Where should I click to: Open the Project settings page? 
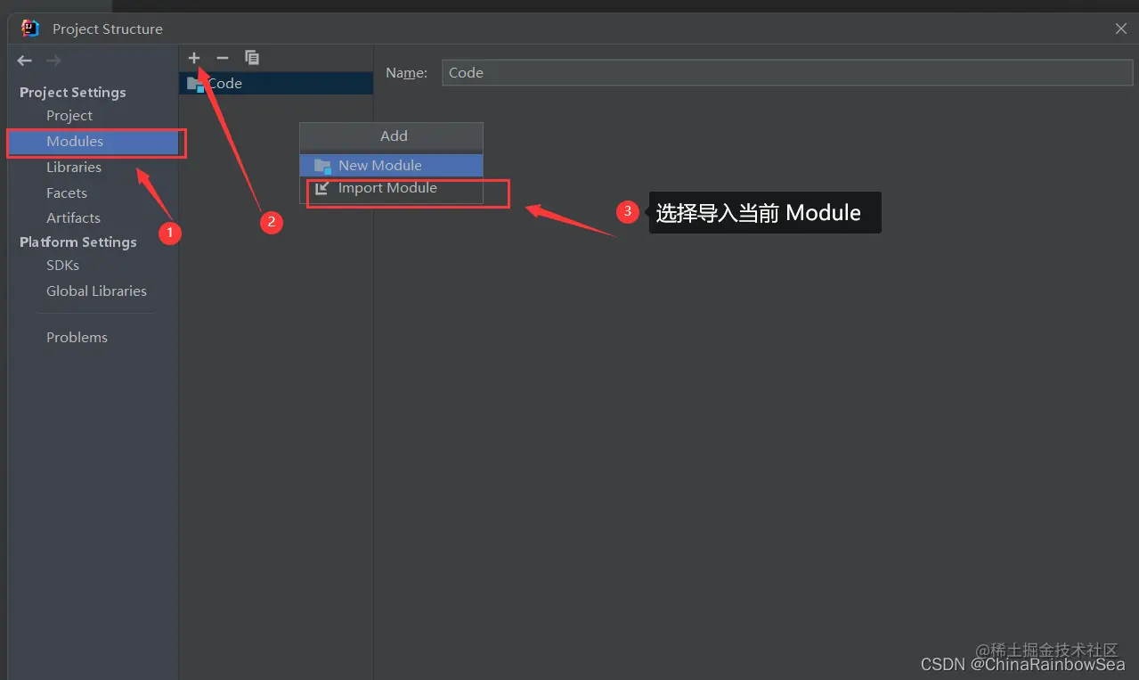pos(69,116)
